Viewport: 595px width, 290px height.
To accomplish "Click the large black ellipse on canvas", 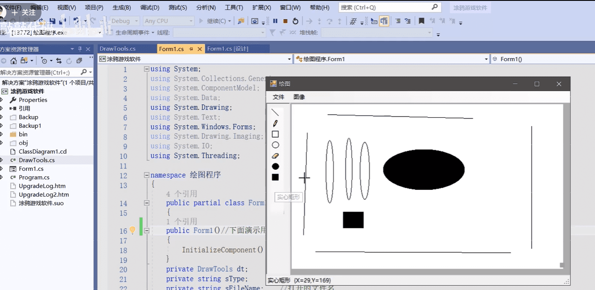I will (424, 169).
